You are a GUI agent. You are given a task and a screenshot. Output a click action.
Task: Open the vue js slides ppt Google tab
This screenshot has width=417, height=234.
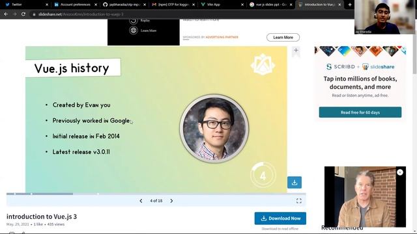[270, 5]
